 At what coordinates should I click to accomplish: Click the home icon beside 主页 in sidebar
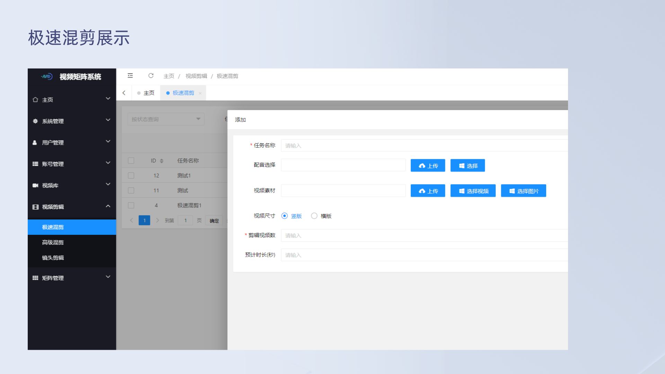[x=35, y=100]
